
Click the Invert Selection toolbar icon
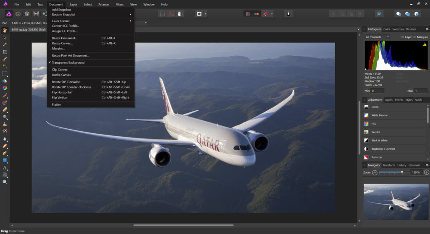coord(180,14)
